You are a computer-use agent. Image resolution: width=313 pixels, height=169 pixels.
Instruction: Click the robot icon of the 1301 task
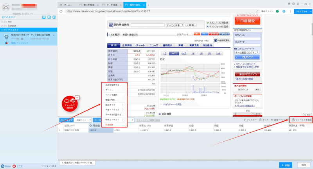point(7,36)
